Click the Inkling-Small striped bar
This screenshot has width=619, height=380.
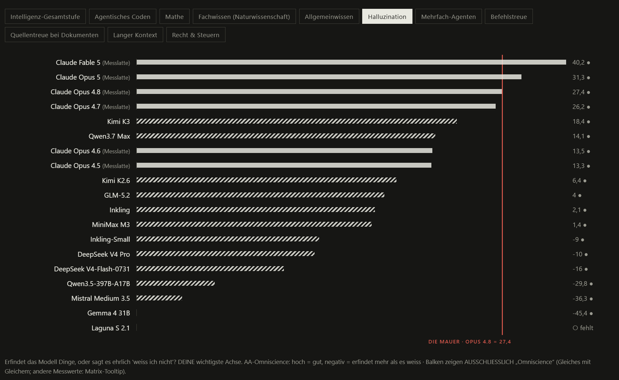pyautogui.click(x=227, y=239)
